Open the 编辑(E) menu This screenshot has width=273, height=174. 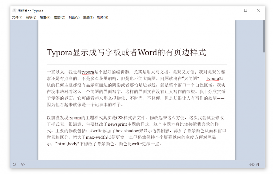click(31, 18)
